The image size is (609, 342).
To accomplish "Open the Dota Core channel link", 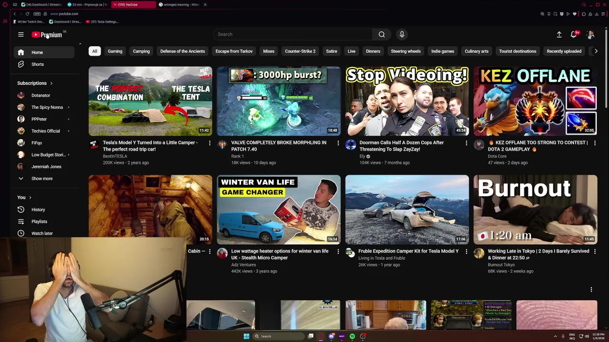I will 497,156.
